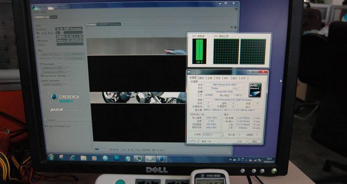Screen dimensions: 347x184
Task: Minimize the Cinebench window
Action: tap(220, 3)
